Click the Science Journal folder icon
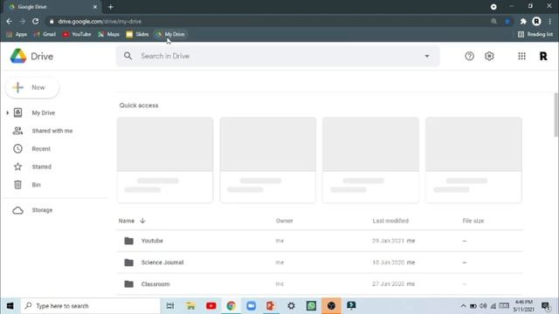This screenshot has width=559, height=314. pyautogui.click(x=128, y=263)
